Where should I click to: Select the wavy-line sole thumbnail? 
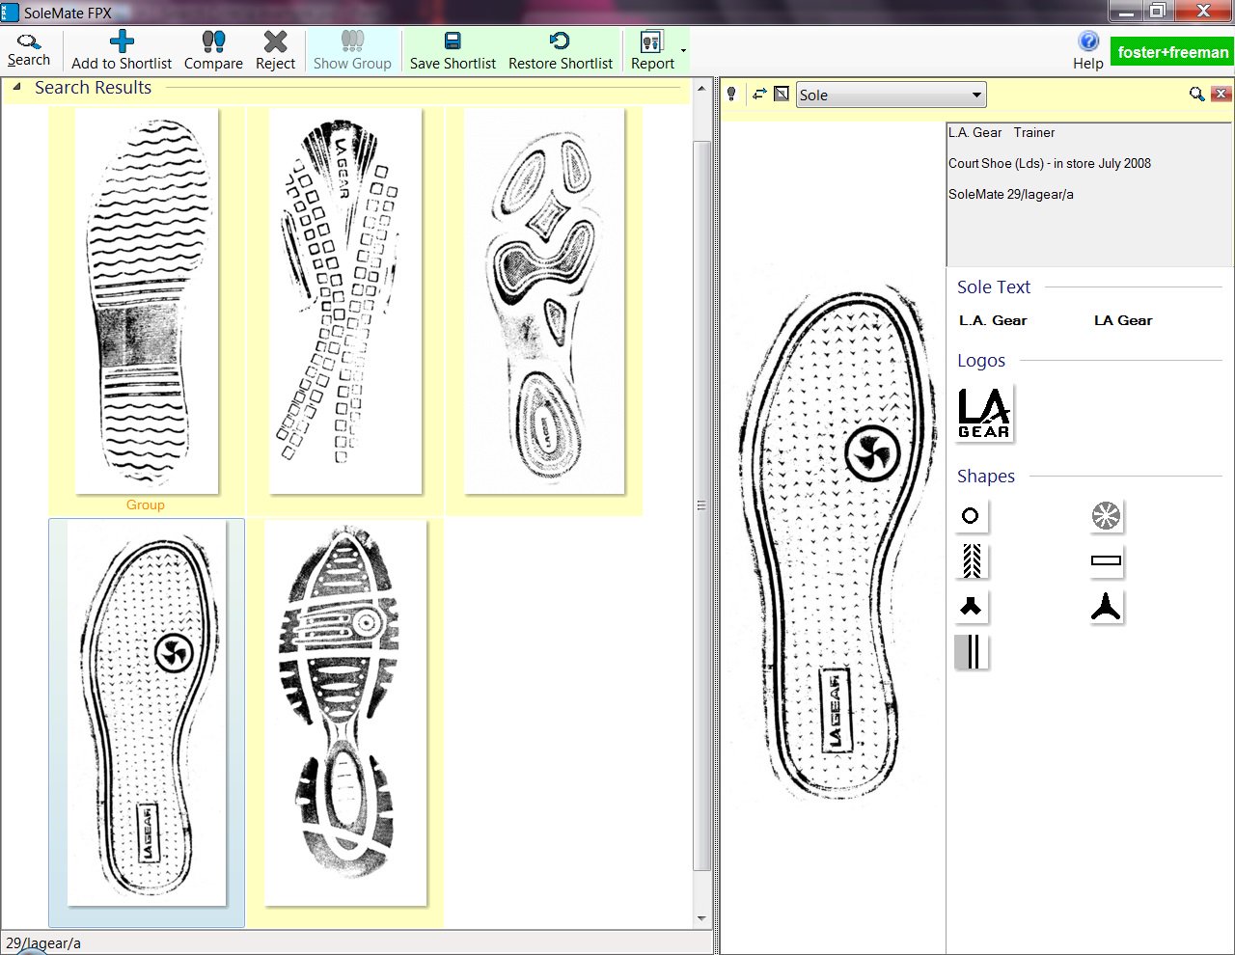click(x=147, y=300)
